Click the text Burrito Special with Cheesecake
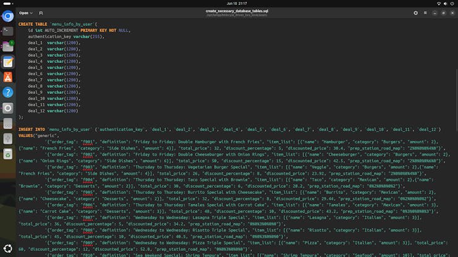 [225, 193]
